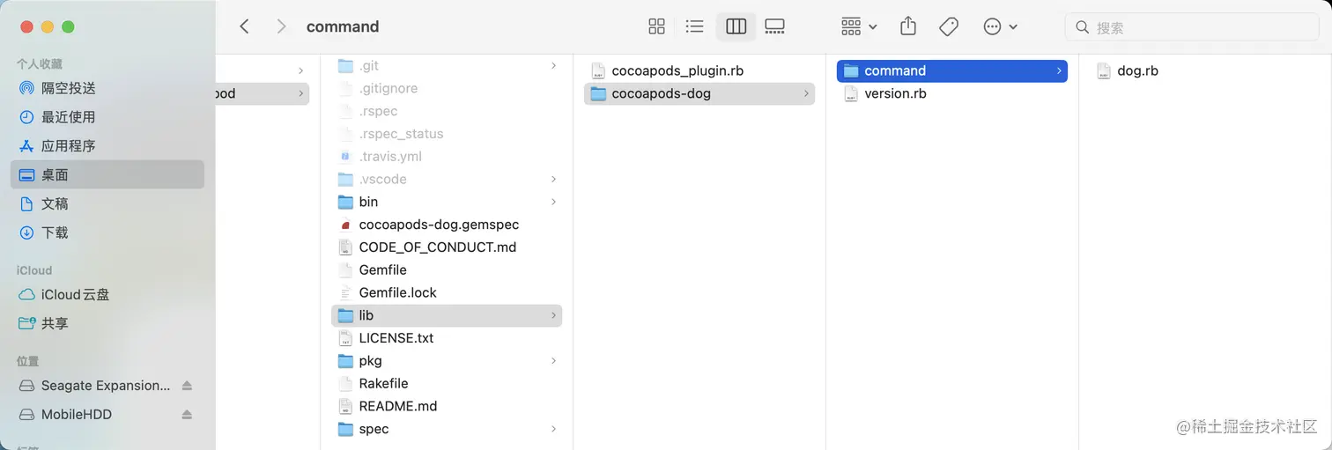Go back to previous folder
The width and height of the screenshot is (1332, 450).
(245, 26)
